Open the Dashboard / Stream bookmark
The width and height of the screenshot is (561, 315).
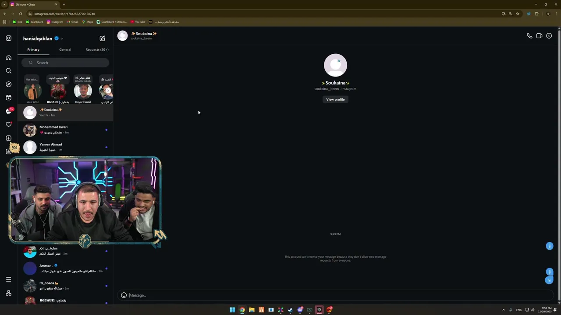[112, 21]
